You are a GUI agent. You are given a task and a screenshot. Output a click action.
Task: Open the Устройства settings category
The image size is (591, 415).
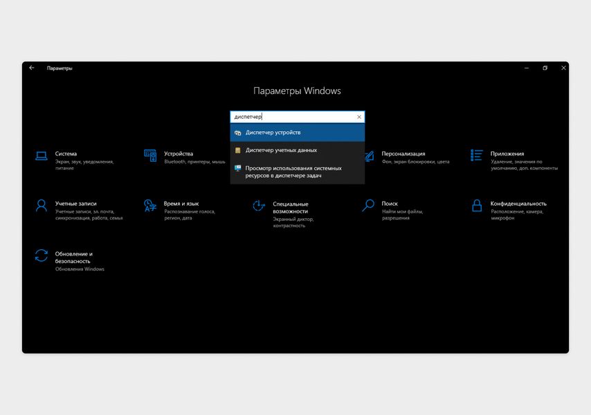[179, 153]
